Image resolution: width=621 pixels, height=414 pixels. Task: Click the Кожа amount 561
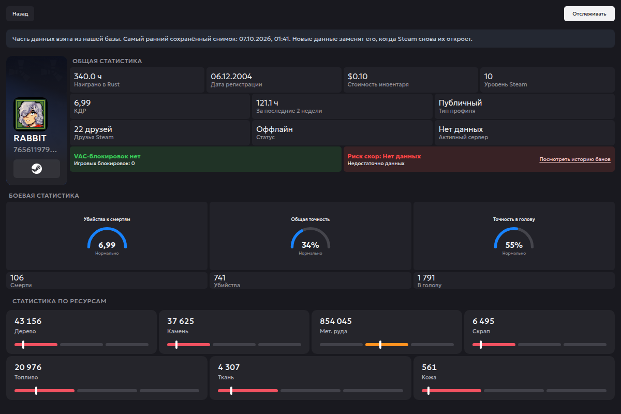(x=429, y=367)
